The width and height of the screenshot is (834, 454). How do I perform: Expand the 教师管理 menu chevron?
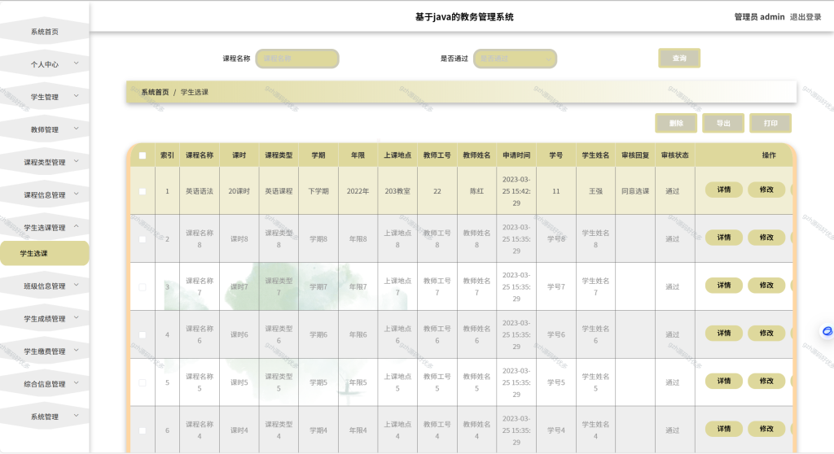76,129
